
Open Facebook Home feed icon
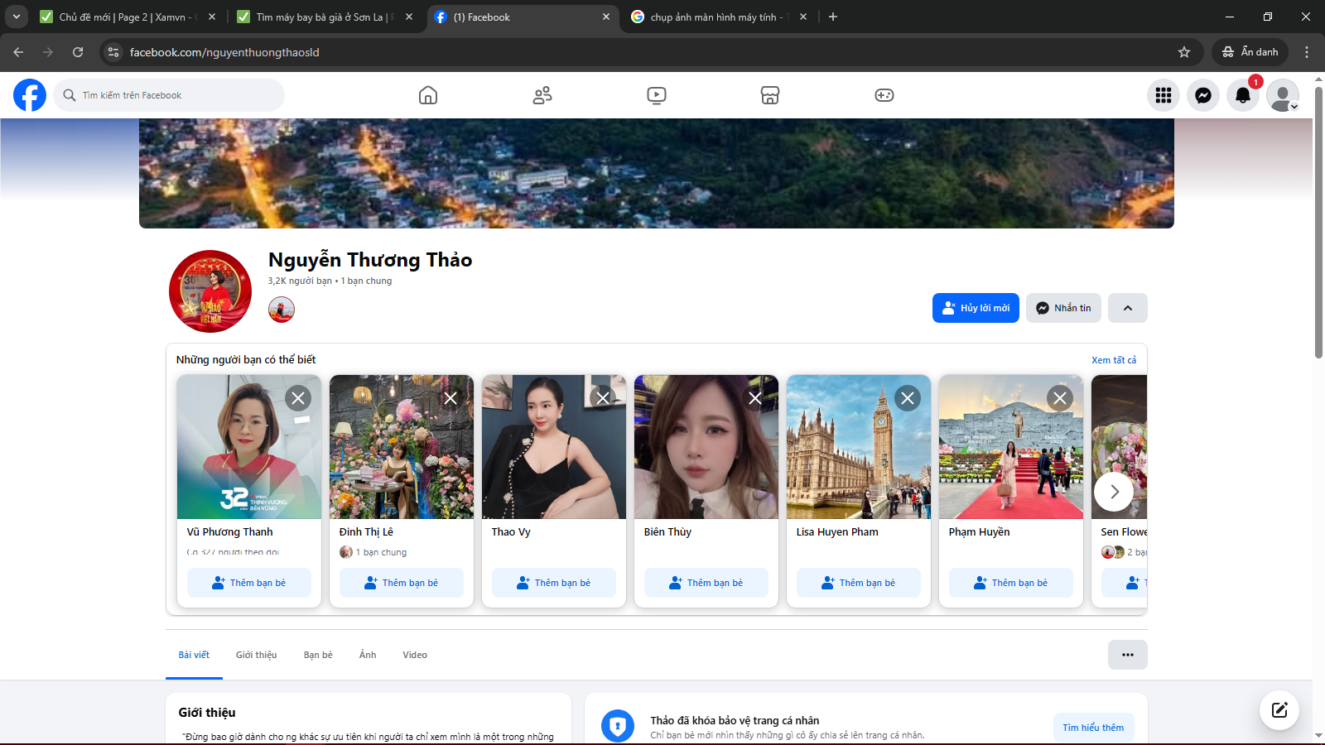coord(427,95)
